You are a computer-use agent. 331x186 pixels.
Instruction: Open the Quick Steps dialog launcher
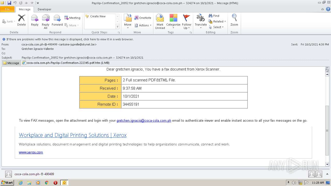coord(119,33)
